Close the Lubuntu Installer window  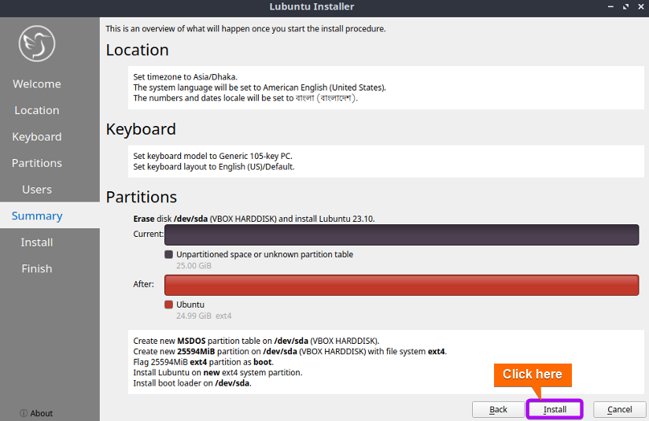pos(640,6)
